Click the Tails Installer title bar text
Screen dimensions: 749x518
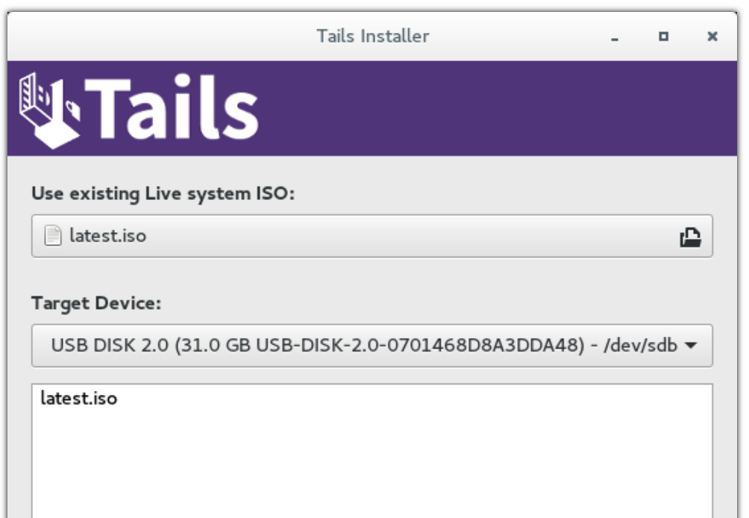[372, 37]
